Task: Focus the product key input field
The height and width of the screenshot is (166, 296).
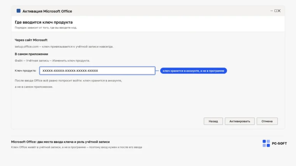Action: tap(98, 71)
